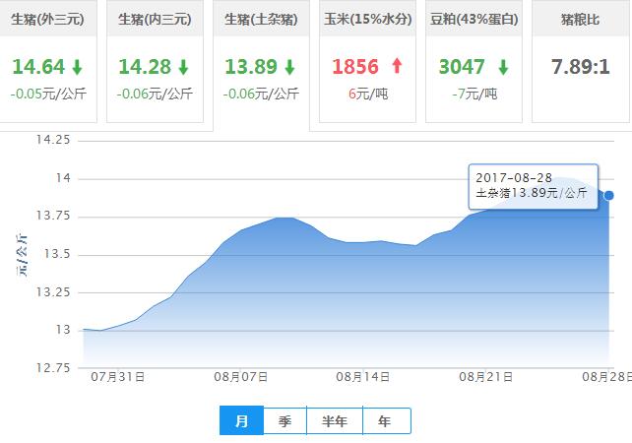Screen dimensions: 632x443
Task: Click the 12.75 y-axis label
Action: coord(53,367)
